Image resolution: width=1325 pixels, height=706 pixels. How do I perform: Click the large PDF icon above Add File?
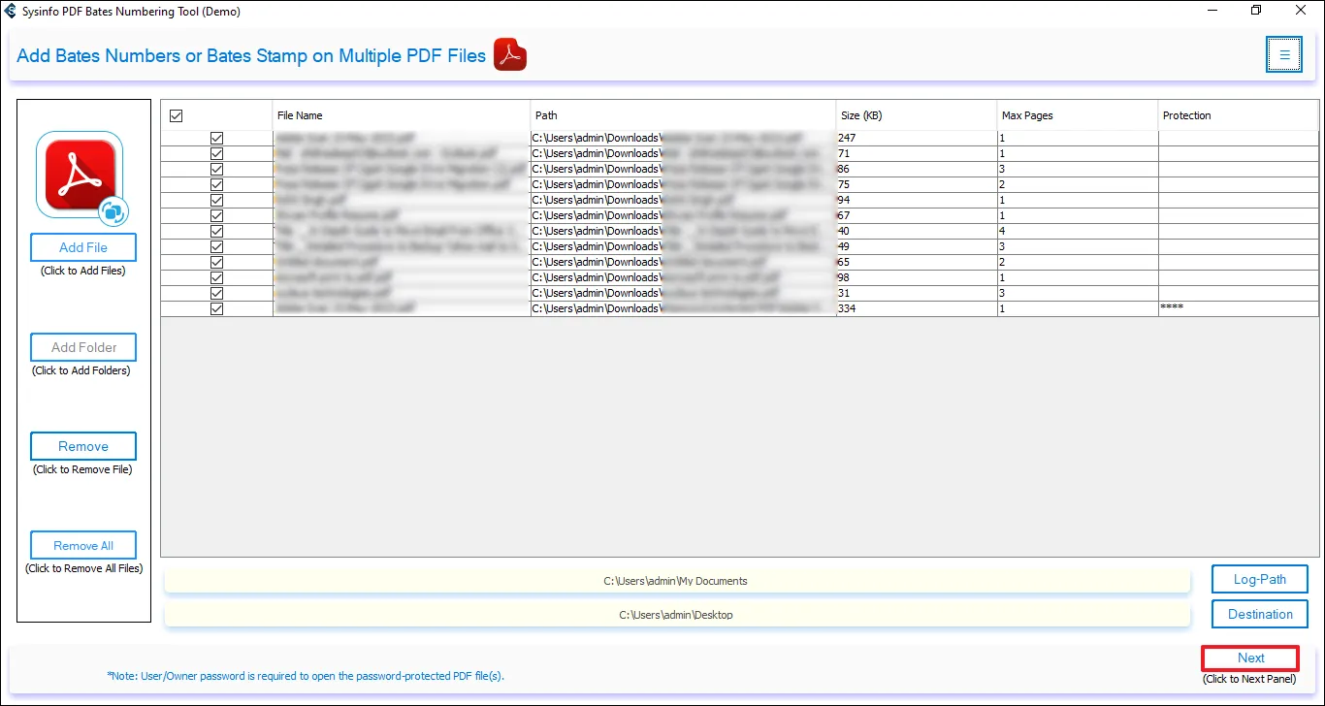[80, 177]
